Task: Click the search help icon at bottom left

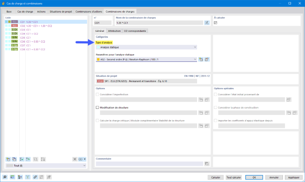Action: [x=5, y=177]
